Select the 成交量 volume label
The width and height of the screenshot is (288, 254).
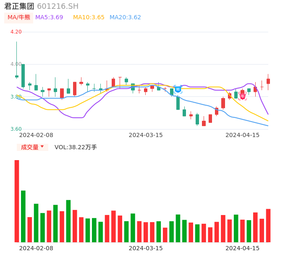[29, 147]
